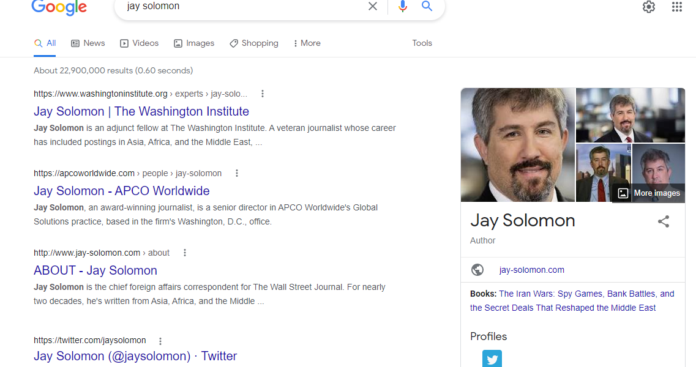Submit search with magnifier icon

pyautogui.click(x=427, y=6)
